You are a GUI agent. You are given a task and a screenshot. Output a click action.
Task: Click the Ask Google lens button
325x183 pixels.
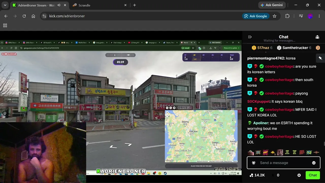click(x=256, y=16)
